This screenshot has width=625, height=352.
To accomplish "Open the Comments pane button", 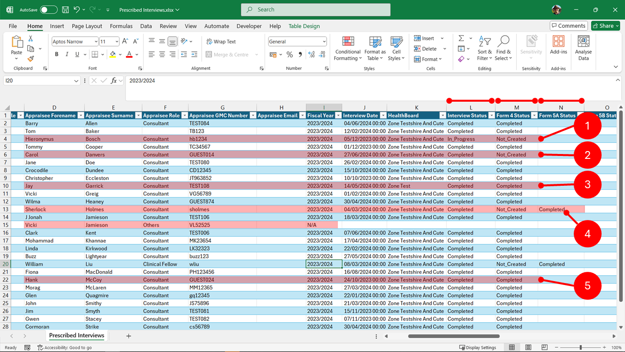I will click(568, 26).
